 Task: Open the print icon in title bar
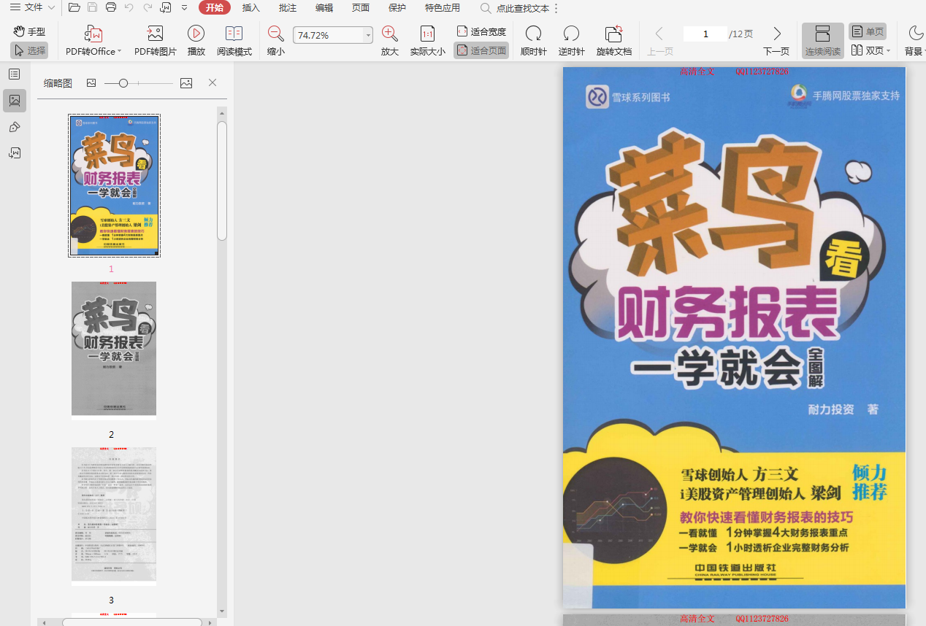(111, 8)
